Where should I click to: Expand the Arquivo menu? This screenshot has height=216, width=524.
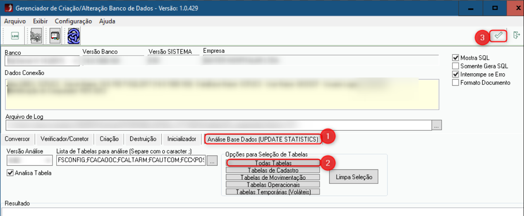click(15, 21)
